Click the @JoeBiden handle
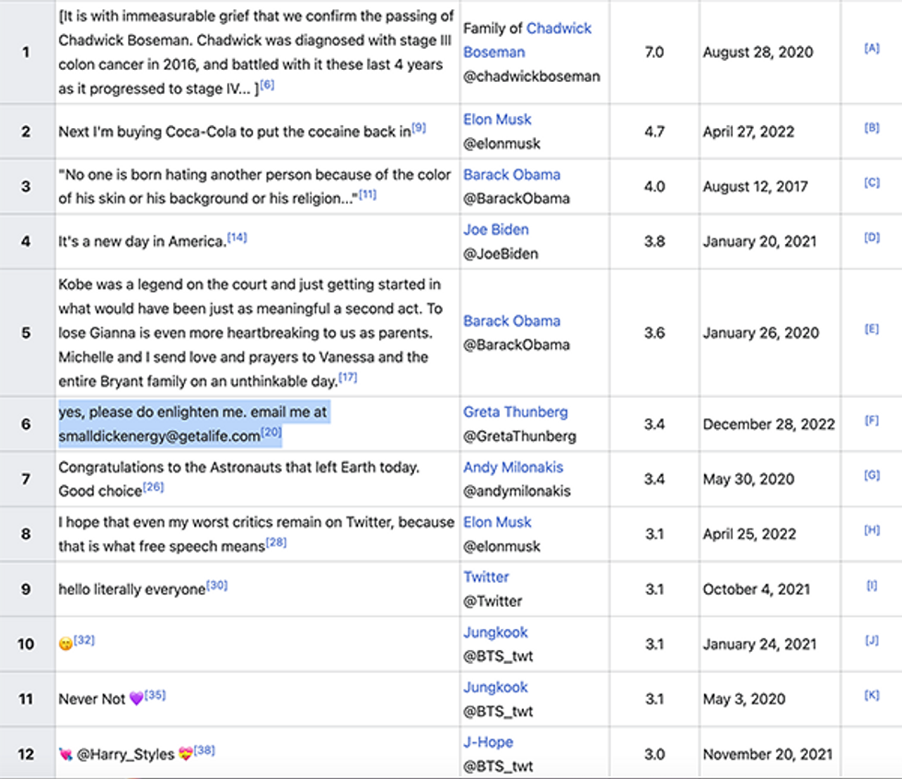 coord(501,254)
